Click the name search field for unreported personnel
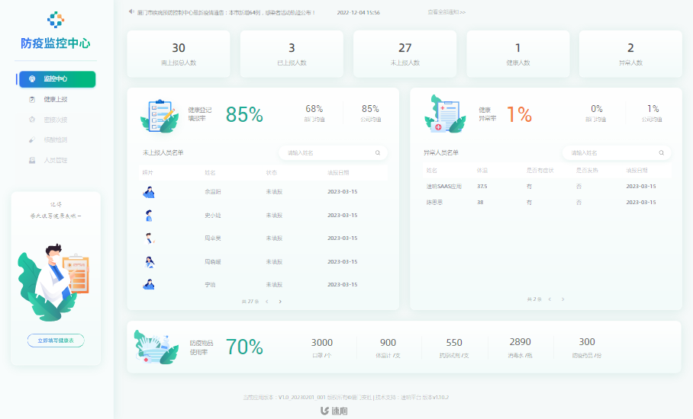 click(x=328, y=153)
